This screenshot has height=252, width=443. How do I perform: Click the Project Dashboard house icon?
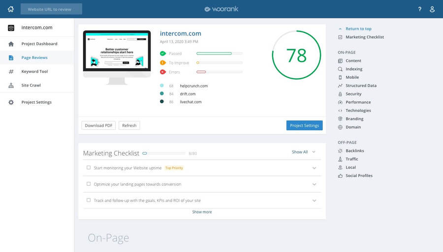(11, 44)
